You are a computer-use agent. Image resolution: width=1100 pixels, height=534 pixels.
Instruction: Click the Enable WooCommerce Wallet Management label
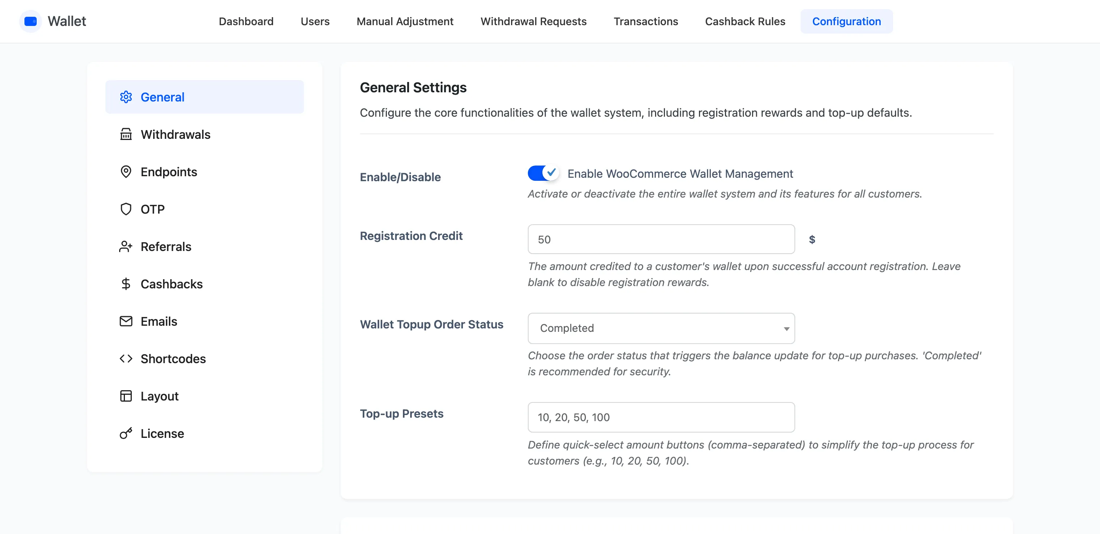coord(680,174)
